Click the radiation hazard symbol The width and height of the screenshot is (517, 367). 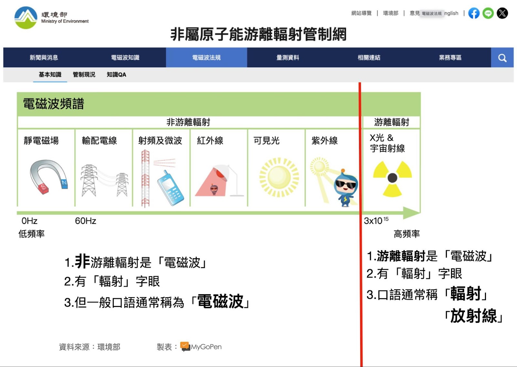tap(392, 178)
